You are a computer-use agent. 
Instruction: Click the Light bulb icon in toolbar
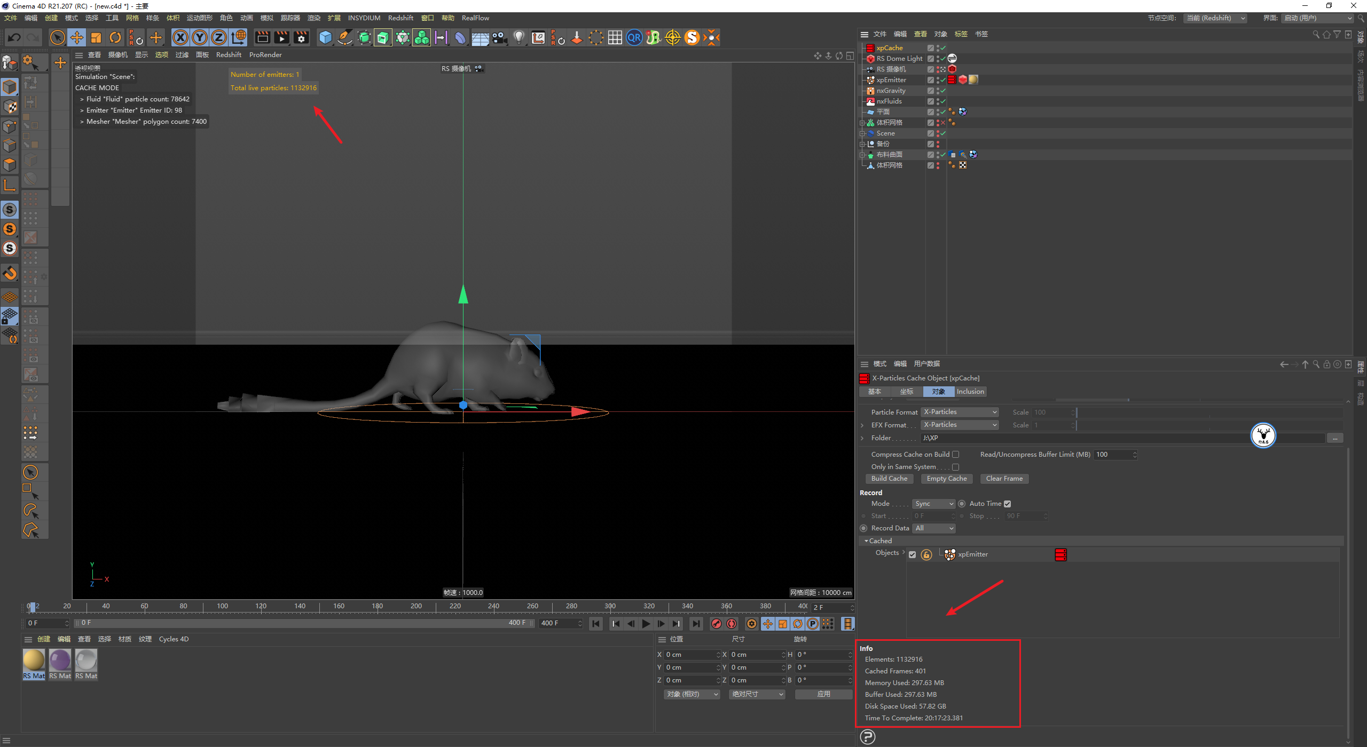[x=518, y=37]
